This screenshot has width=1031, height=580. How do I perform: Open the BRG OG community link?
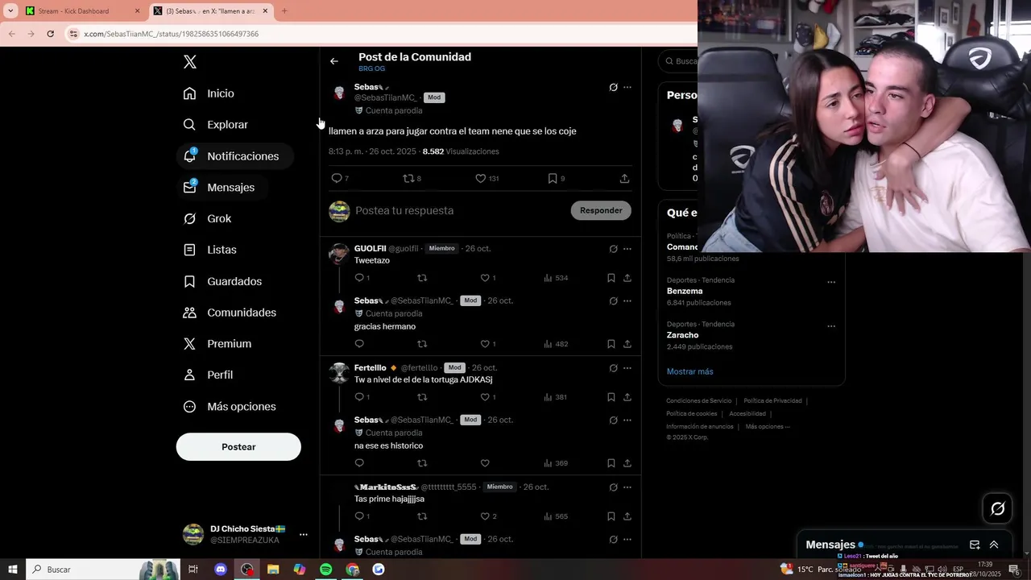pos(371,69)
